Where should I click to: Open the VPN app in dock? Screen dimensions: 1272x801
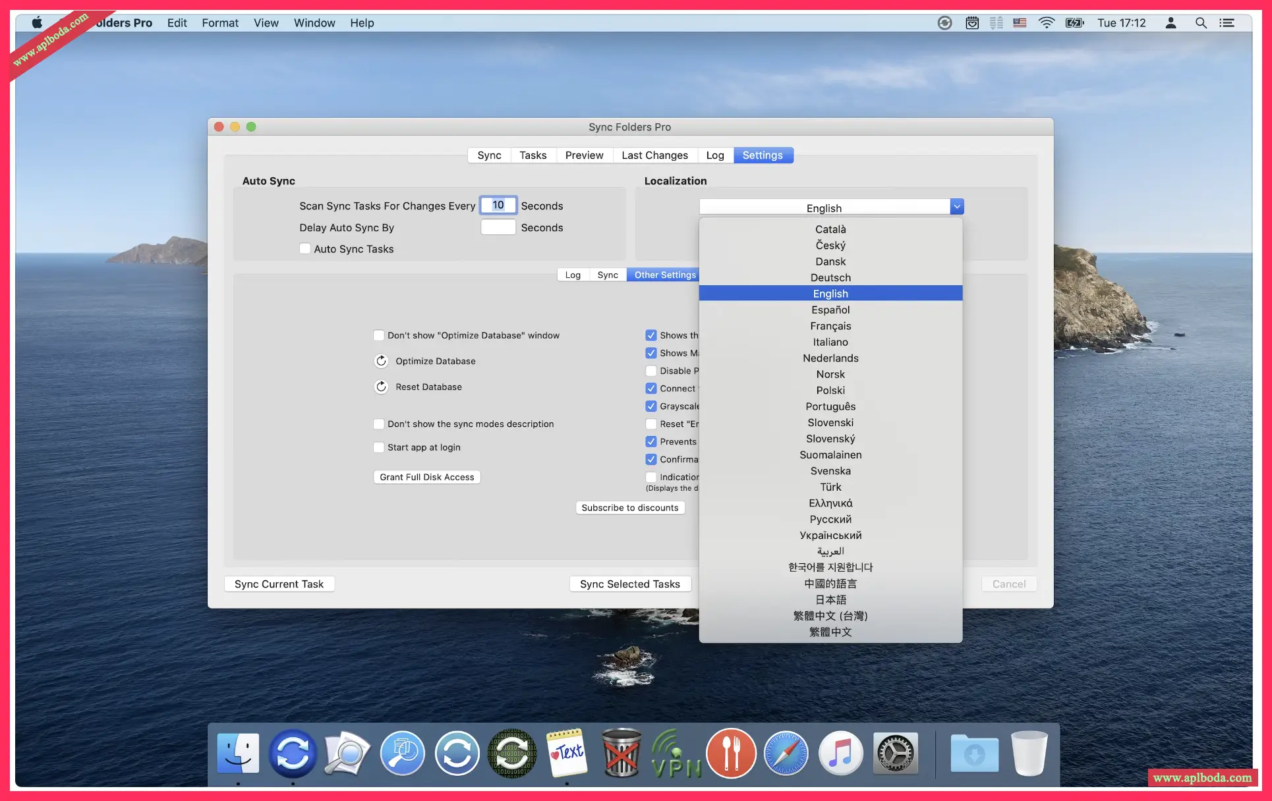[x=676, y=753]
